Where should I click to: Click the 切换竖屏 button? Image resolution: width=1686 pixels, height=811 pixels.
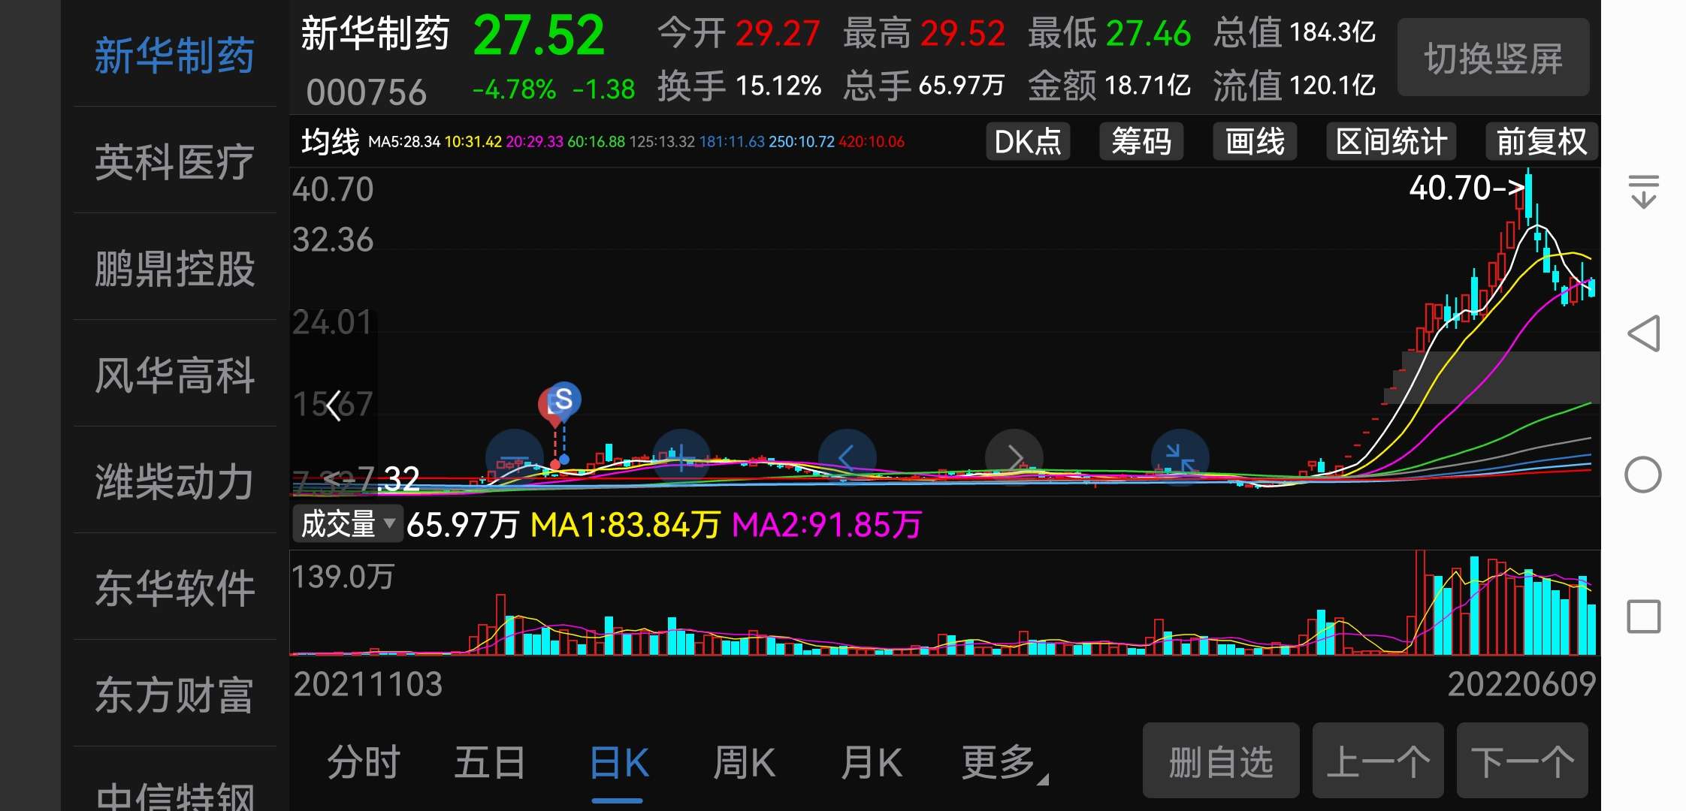coord(1493,58)
